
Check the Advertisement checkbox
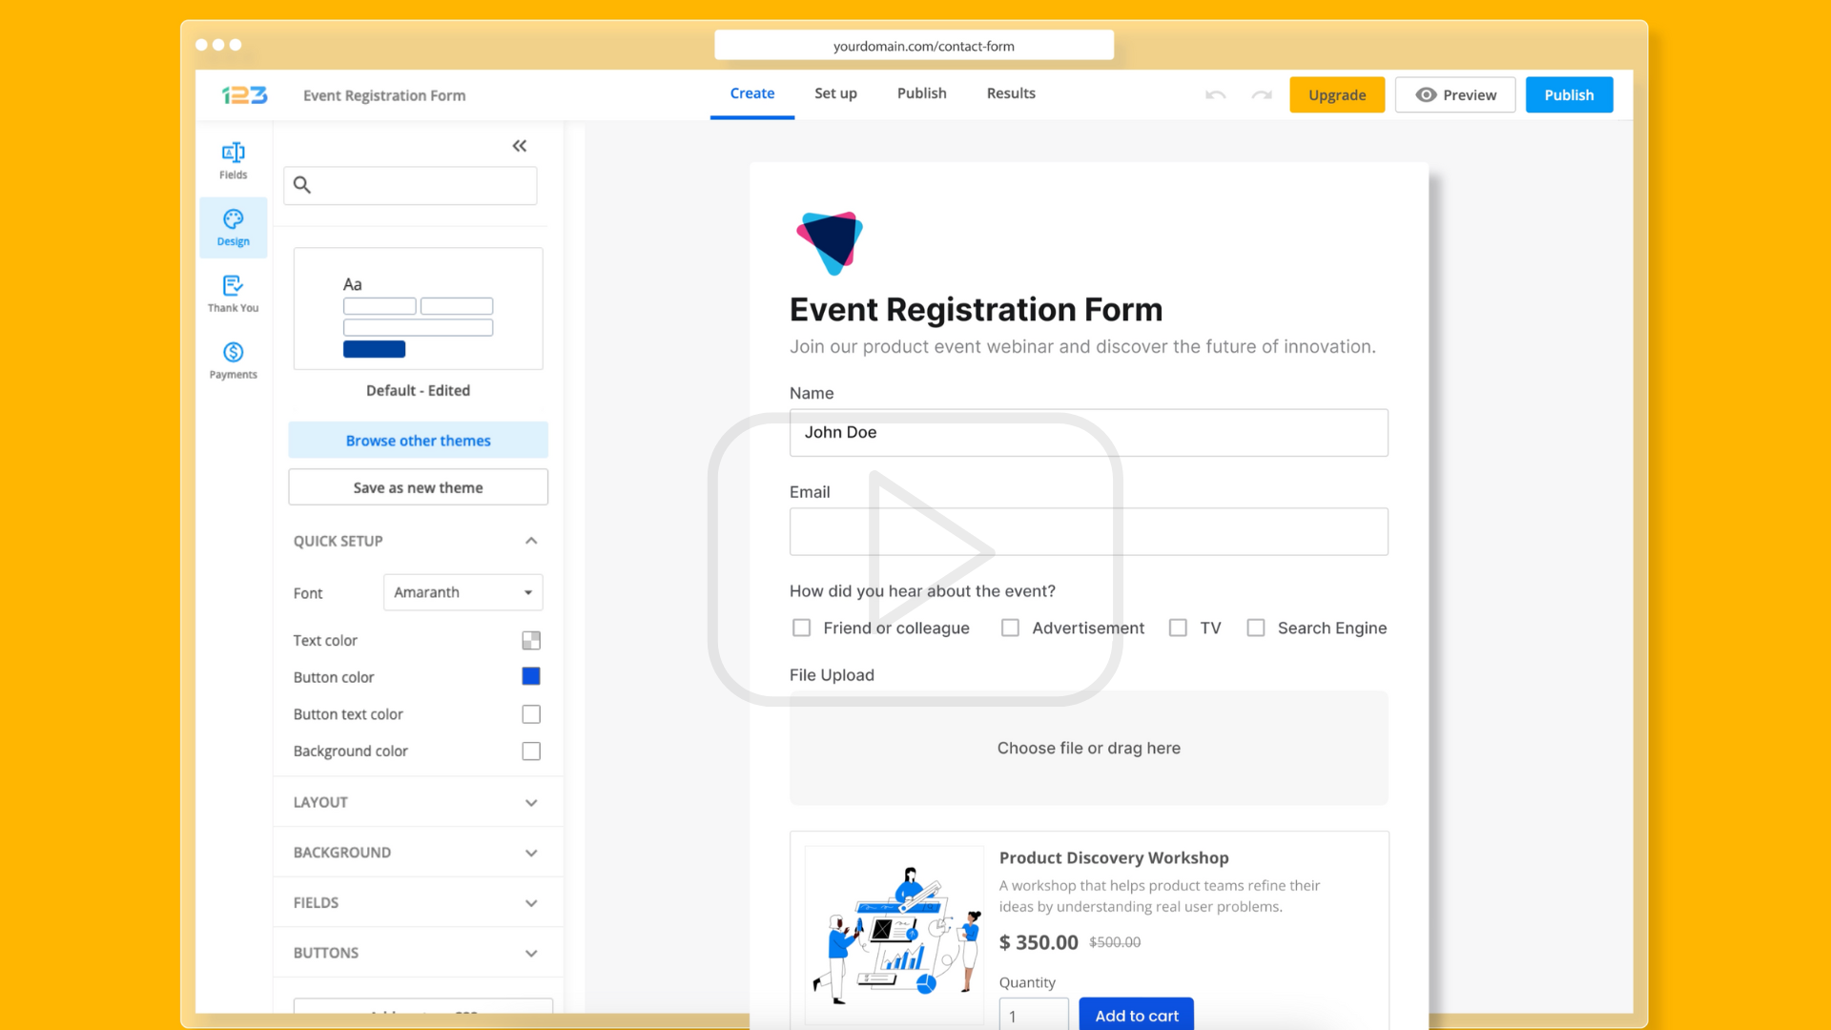pyautogui.click(x=1010, y=628)
